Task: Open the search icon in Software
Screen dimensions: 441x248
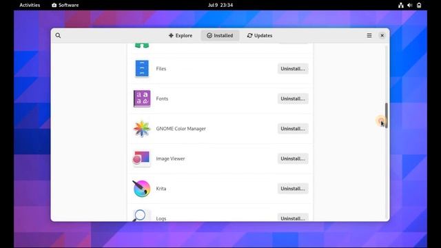Action: [58, 35]
